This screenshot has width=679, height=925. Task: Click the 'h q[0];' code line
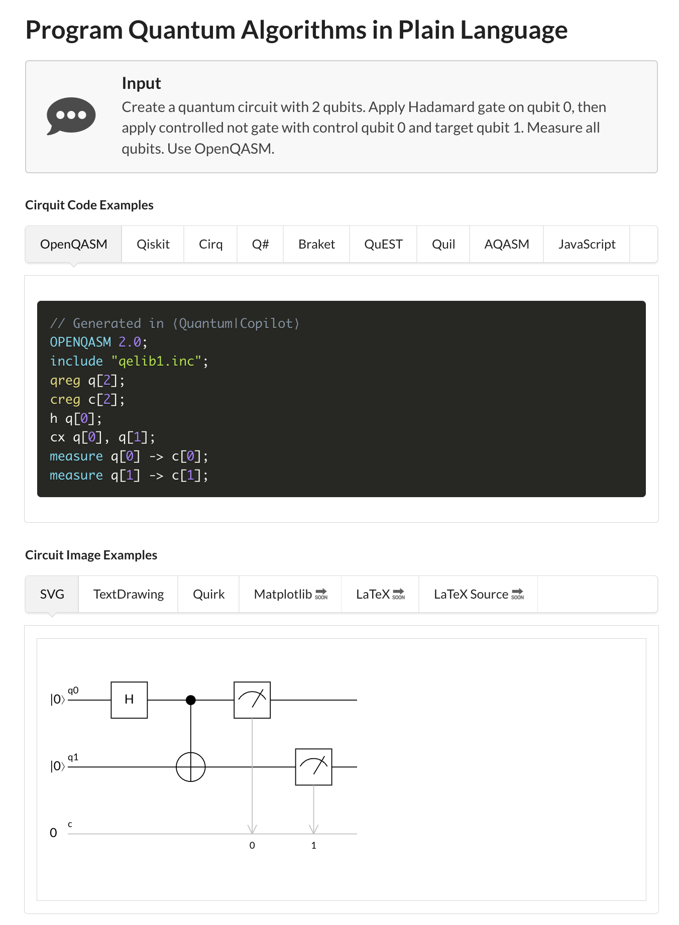coord(76,418)
